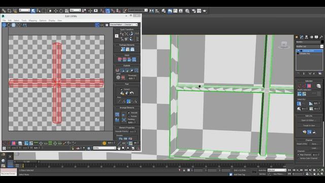
Task: Toggle the Rescale checkbox in Arrange Elements
Action: pos(128,113)
